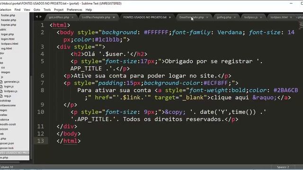Image resolution: width=303 pixels, height=170 pixels.
Task: Click the file icon beside login.js
Action: coord(1,86)
